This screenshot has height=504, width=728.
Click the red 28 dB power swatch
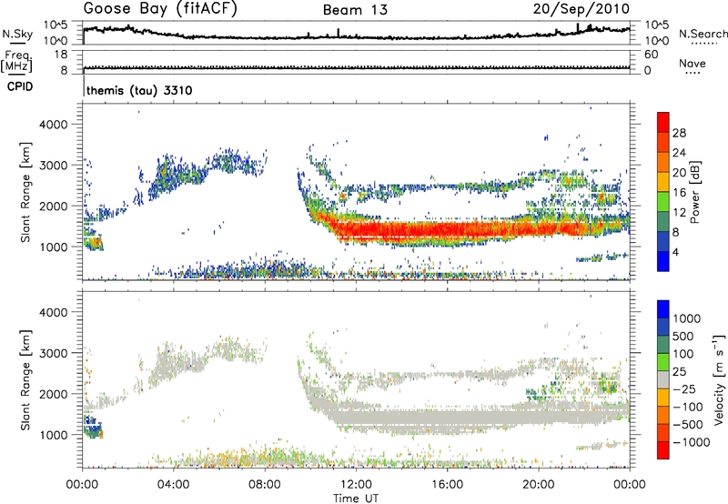[663, 123]
